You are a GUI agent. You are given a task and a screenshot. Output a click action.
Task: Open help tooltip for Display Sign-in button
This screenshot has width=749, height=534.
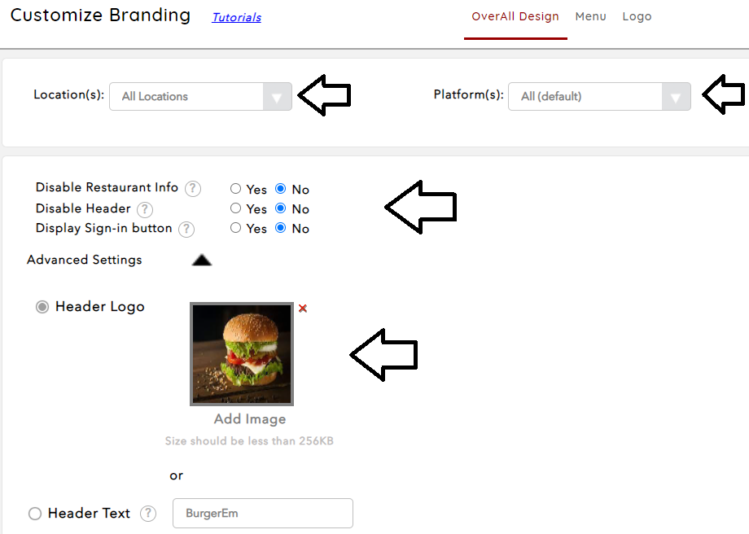pos(186,230)
